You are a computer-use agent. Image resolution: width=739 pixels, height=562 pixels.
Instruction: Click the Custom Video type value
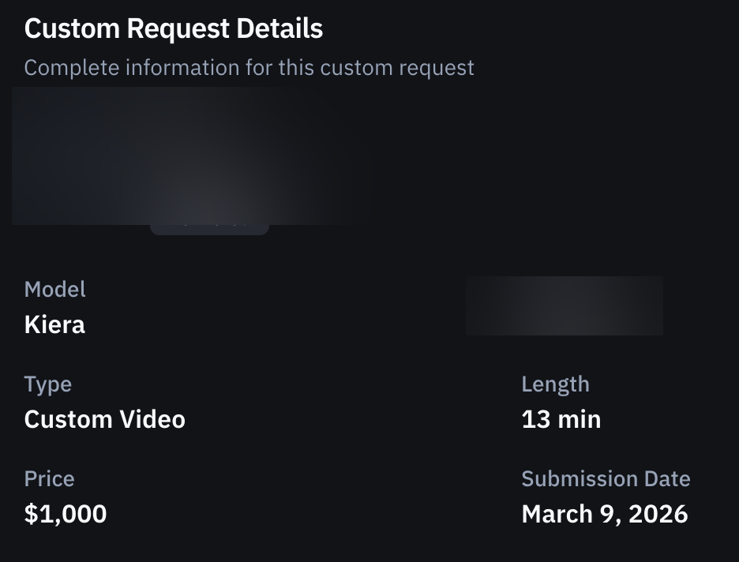(105, 419)
